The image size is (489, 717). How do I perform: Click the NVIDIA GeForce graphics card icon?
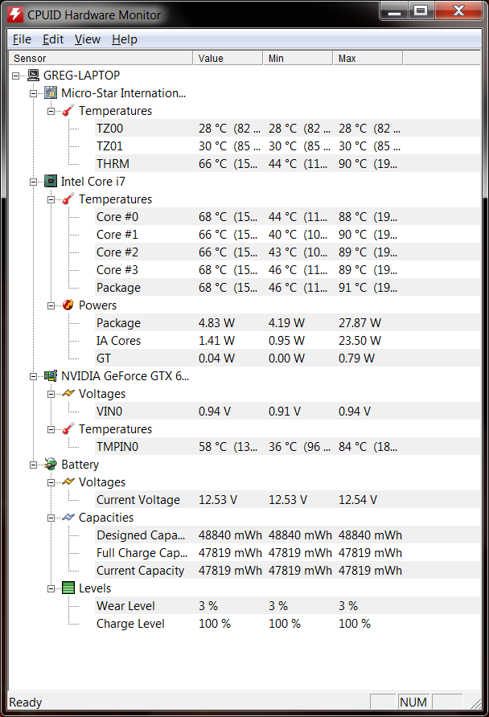51,376
